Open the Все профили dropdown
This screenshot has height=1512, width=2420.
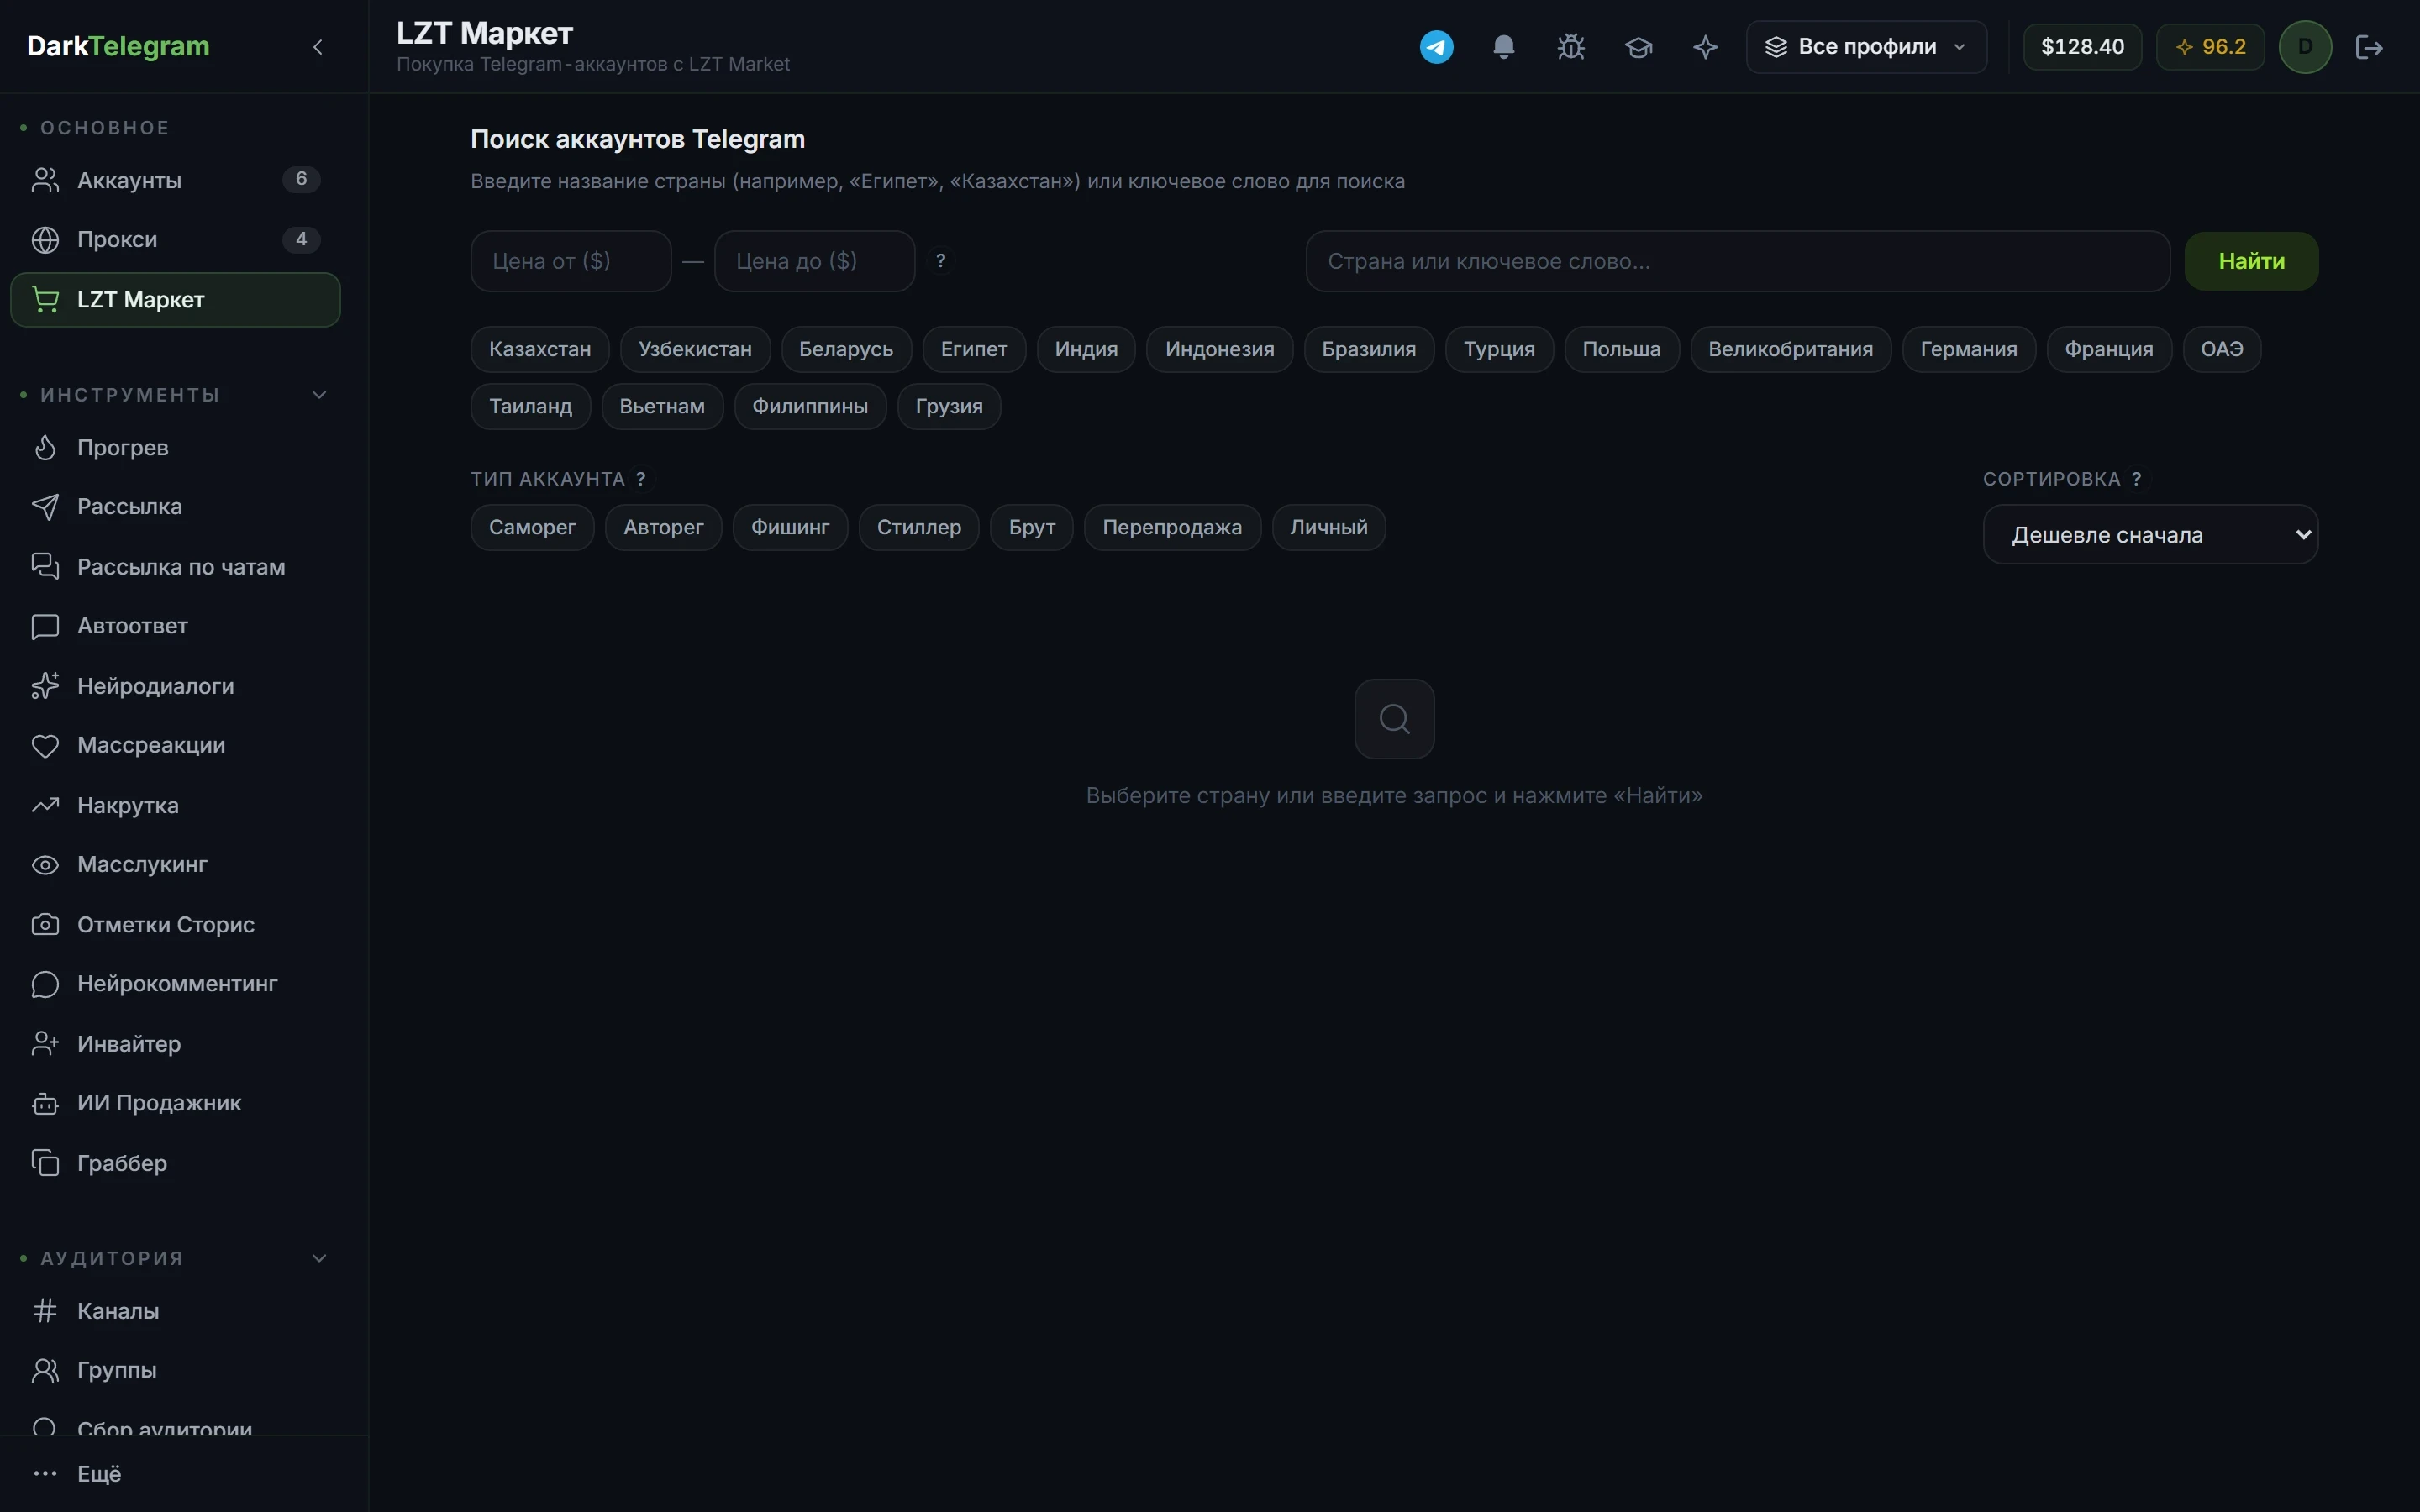(1866, 47)
